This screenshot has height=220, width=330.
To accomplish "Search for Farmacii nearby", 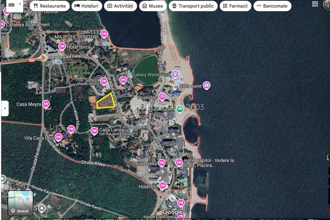I will pyautogui.click(x=235, y=6).
